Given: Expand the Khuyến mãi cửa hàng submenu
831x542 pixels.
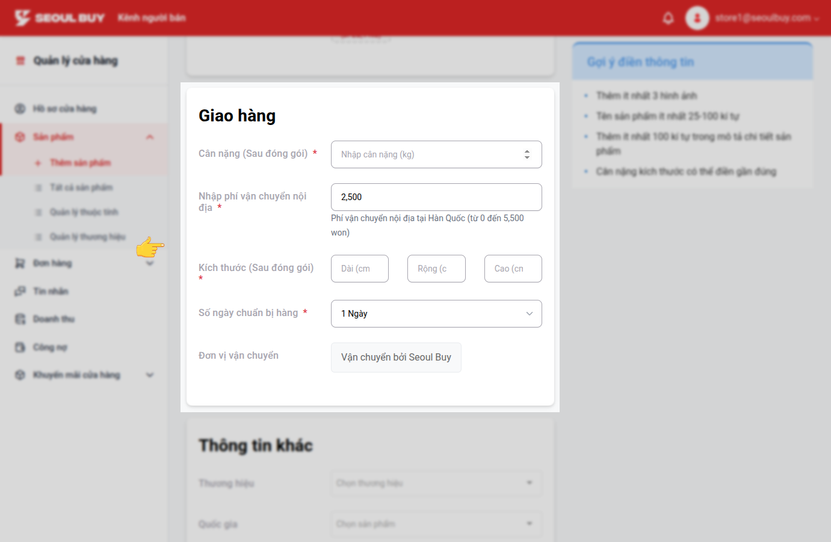Looking at the screenshot, I should pyautogui.click(x=150, y=375).
